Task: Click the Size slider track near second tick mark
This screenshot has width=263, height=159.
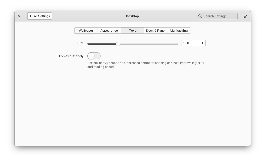Action: click(x=147, y=44)
